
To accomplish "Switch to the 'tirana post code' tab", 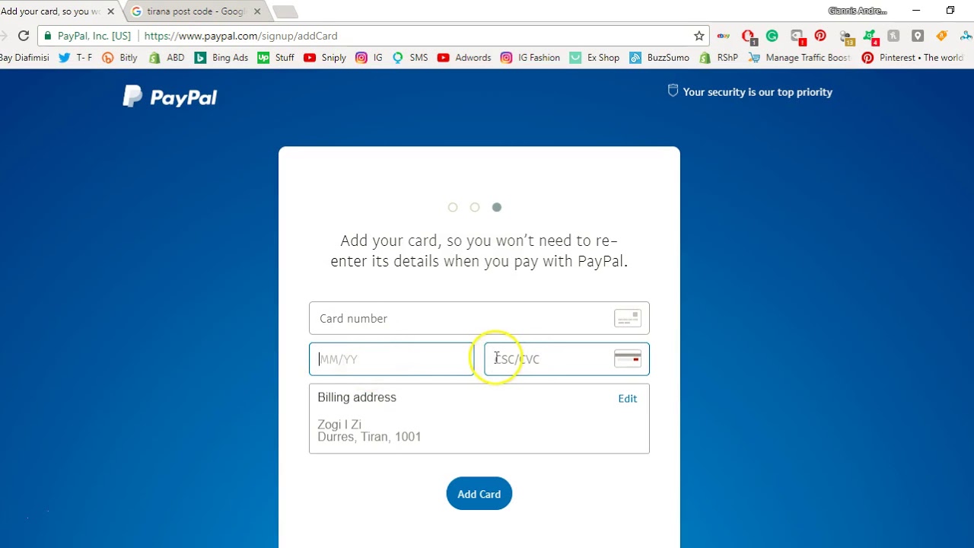I will 194,11.
